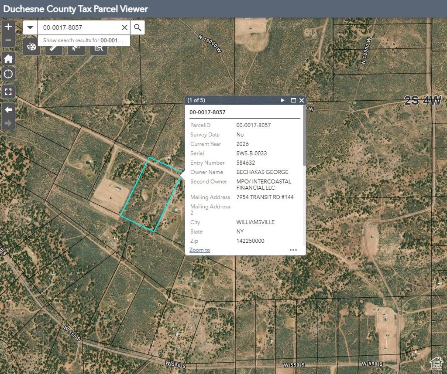Click the Duchesne County Tax Parcel Viewer title

click(76, 9)
